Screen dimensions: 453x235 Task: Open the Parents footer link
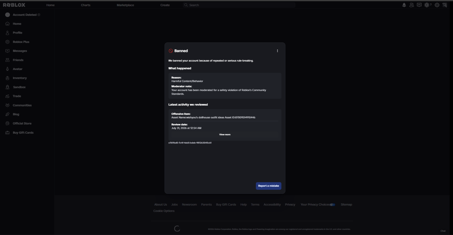click(x=206, y=204)
